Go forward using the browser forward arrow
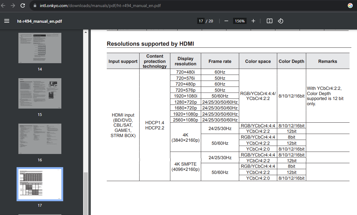Screen dimensions: 357x215 [13, 6]
